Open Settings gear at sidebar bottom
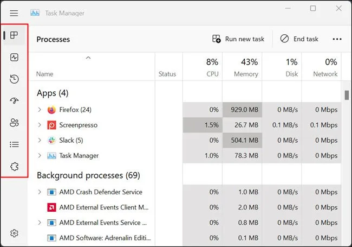352x247 pixels. point(14,233)
